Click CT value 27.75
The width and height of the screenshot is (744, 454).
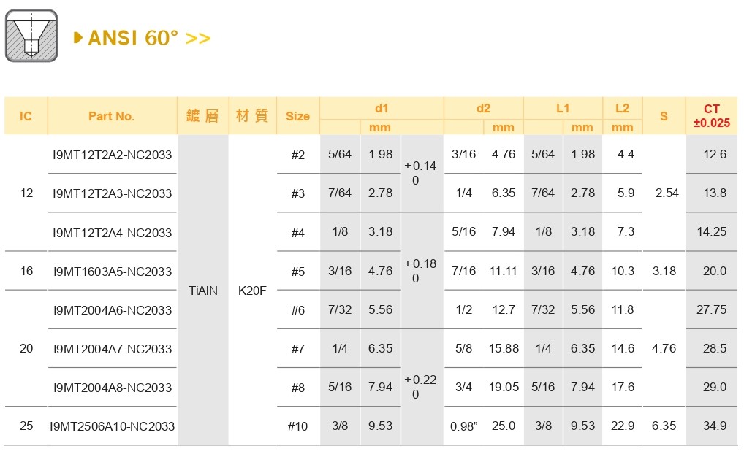tap(712, 309)
